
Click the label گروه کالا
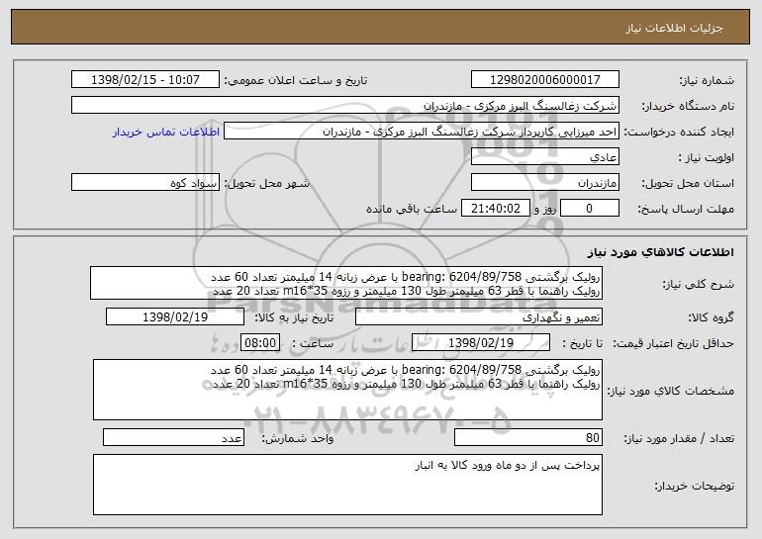712,318
